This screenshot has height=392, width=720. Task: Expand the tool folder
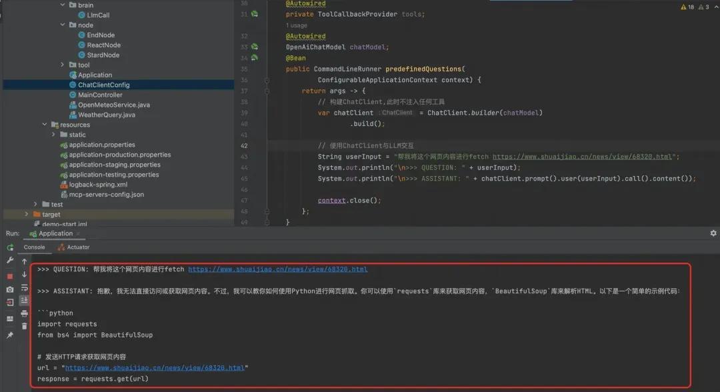click(63, 65)
